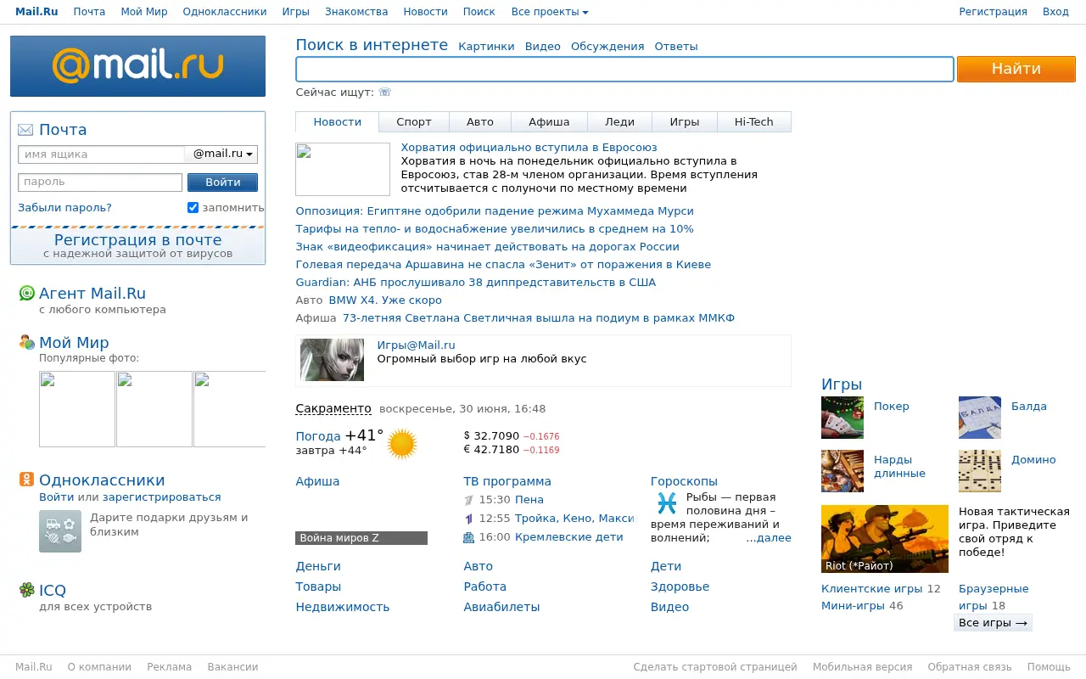Select the Hi-Tech tab

click(x=754, y=122)
